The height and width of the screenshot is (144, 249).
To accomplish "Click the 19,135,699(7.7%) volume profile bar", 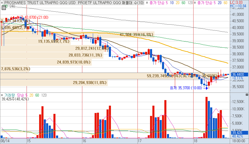I will coord(35,42).
